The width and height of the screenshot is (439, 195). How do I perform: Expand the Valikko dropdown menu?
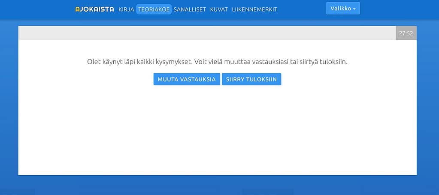tap(342, 9)
